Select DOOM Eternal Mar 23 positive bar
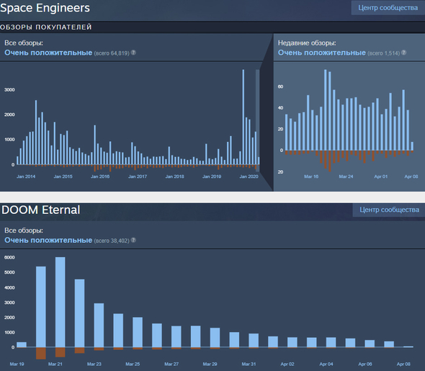This screenshot has height=371, width=425. [99, 325]
